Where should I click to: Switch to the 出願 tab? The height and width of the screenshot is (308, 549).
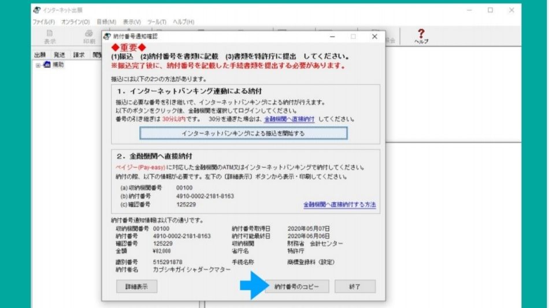point(40,55)
